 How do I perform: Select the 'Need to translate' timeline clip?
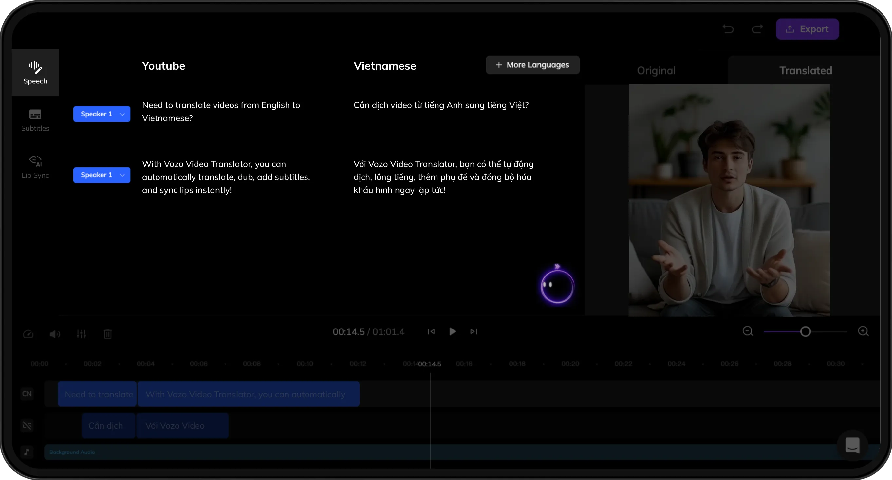tap(97, 394)
